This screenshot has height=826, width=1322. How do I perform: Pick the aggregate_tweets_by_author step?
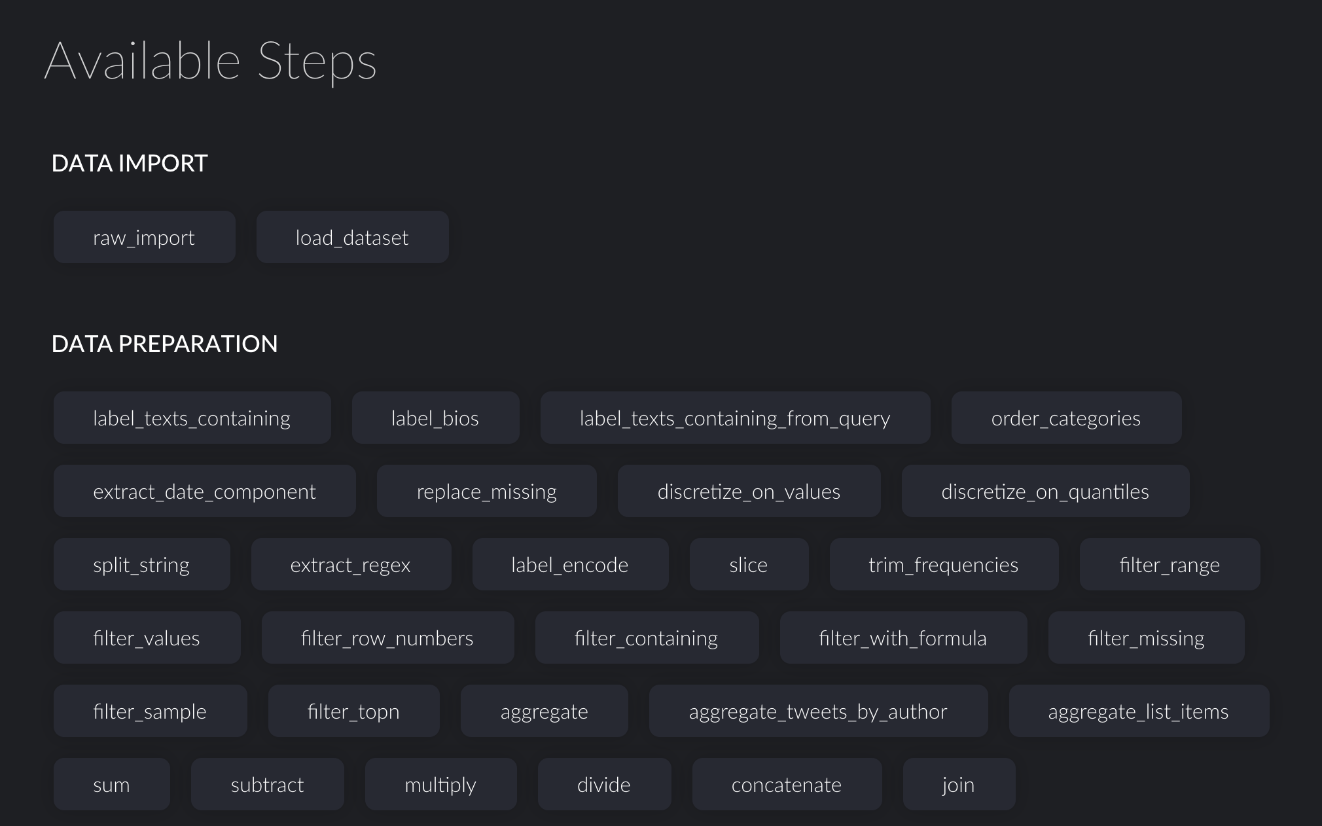click(x=818, y=711)
